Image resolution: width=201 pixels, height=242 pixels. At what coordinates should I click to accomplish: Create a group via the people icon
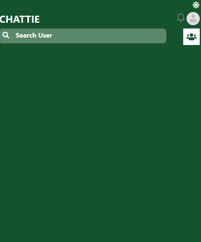point(191,37)
